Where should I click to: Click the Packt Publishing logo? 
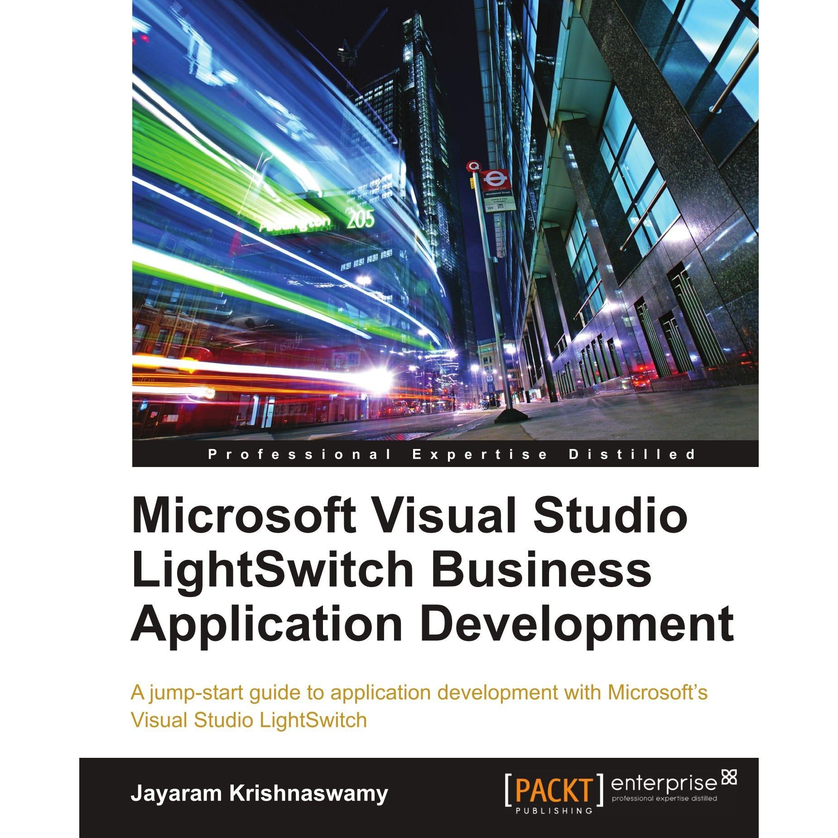point(554,794)
